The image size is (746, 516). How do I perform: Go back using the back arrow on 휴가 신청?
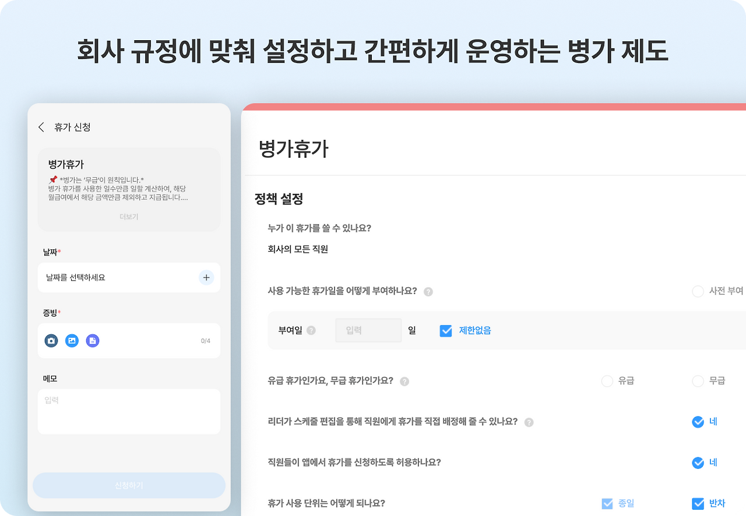click(41, 126)
